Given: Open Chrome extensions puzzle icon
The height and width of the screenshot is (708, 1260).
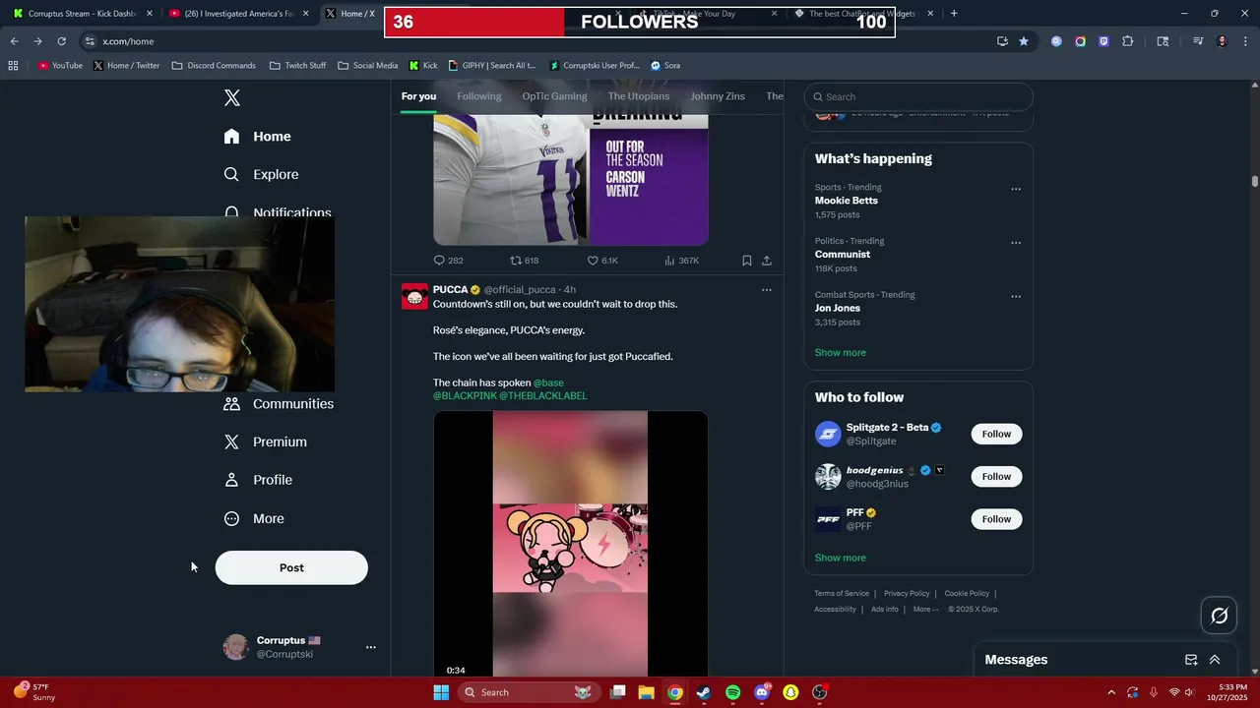Looking at the screenshot, I should tap(1128, 41).
